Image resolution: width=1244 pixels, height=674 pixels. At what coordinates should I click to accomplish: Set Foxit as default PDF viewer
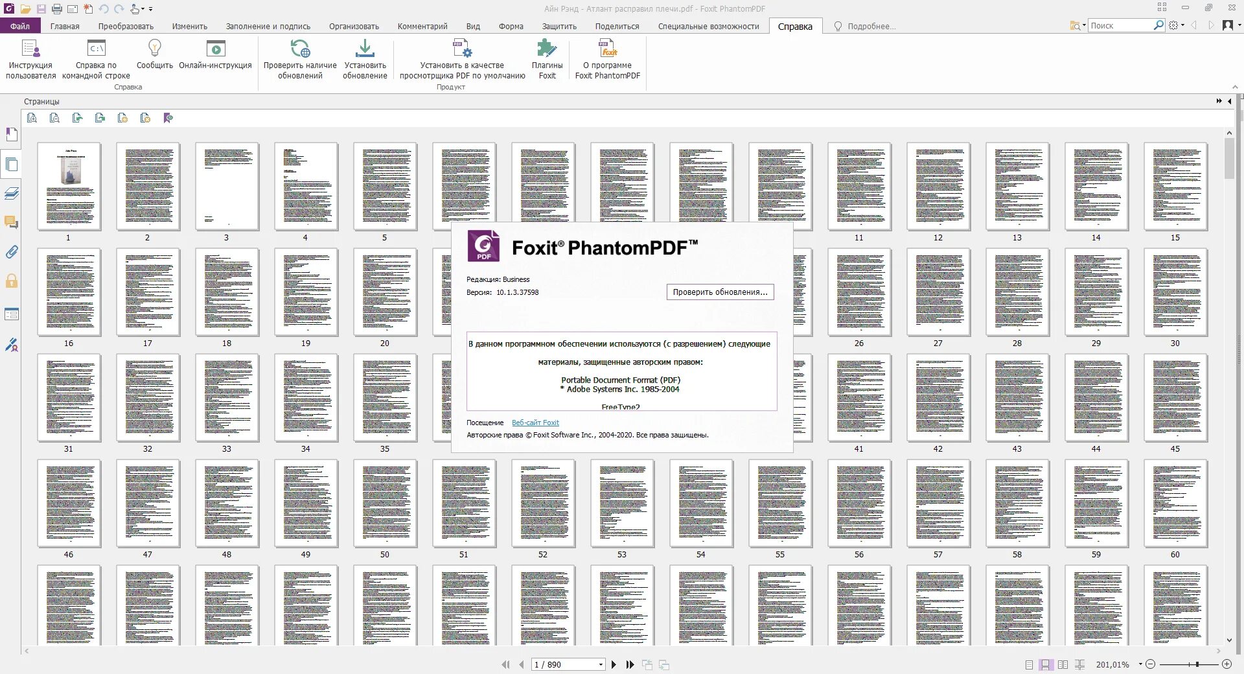click(x=462, y=58)
